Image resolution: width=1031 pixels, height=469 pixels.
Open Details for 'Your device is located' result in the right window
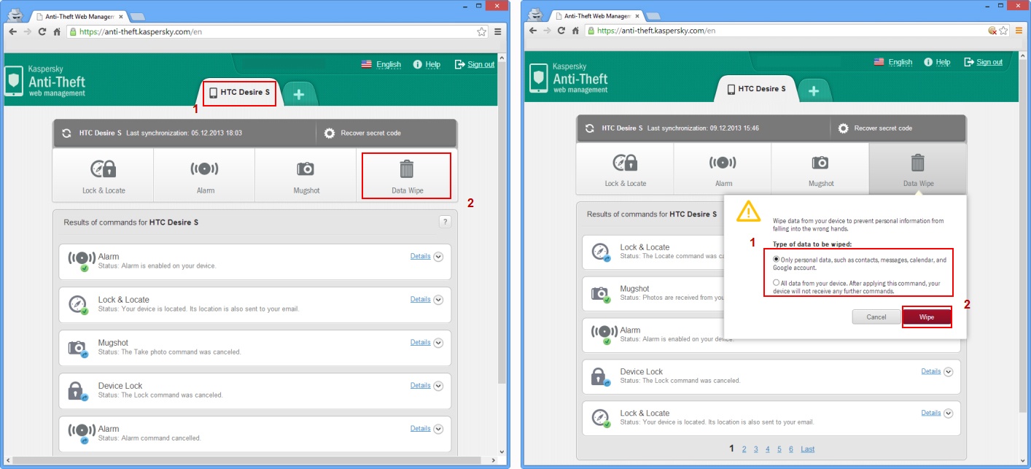(931, 413)
